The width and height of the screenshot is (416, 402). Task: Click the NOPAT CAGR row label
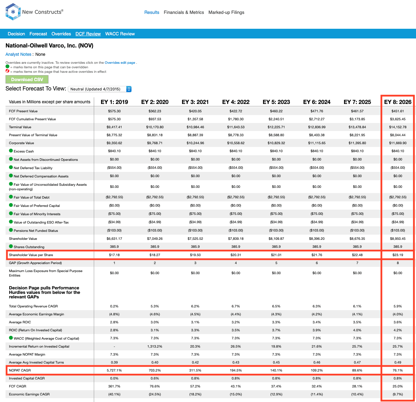[20, 370]
